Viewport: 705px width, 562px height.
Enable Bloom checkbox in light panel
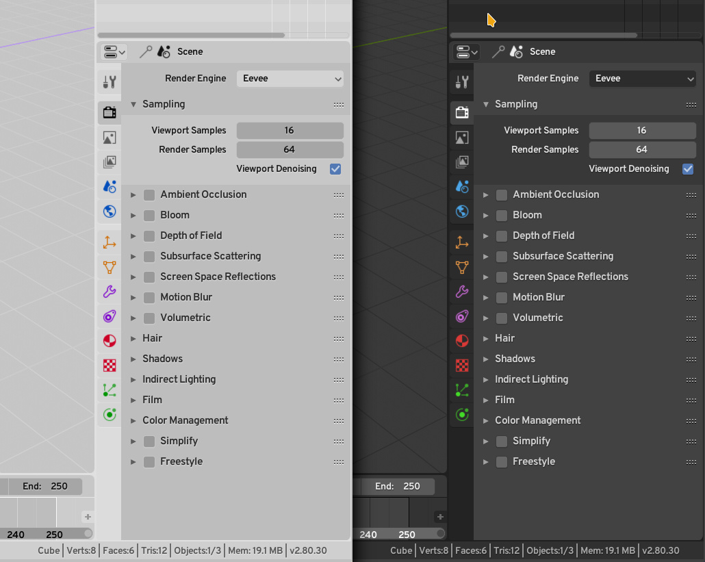149,216
